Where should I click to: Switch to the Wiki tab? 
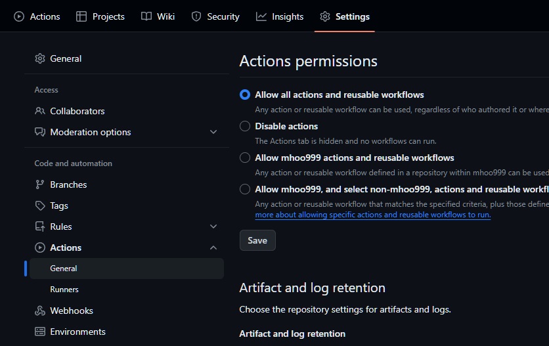click(158, 16)
